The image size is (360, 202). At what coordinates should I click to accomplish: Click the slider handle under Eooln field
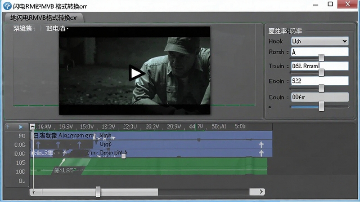coord(321,88)
